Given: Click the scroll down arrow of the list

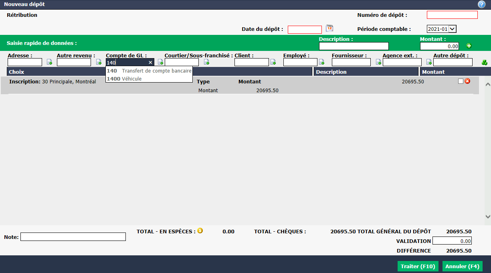Looking at the screenshot, I should click(x=488, y=216).
